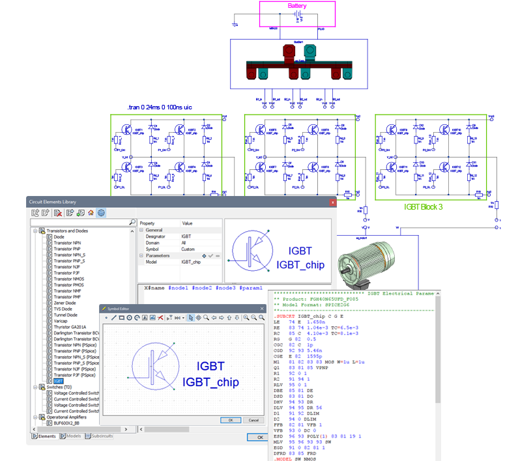Click the Symbol value Custom cell
Viewport: 518px width, 461px height.
point(201,249)
